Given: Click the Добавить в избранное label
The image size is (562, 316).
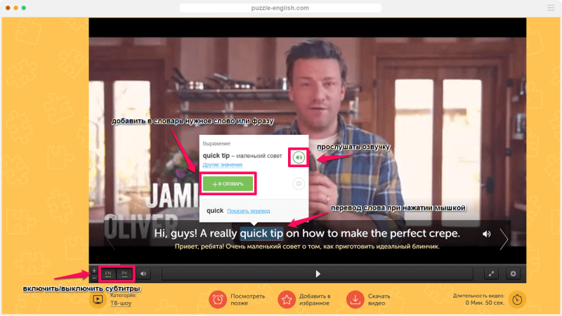Looking at the screenshot, I should (x=315, y=300).
